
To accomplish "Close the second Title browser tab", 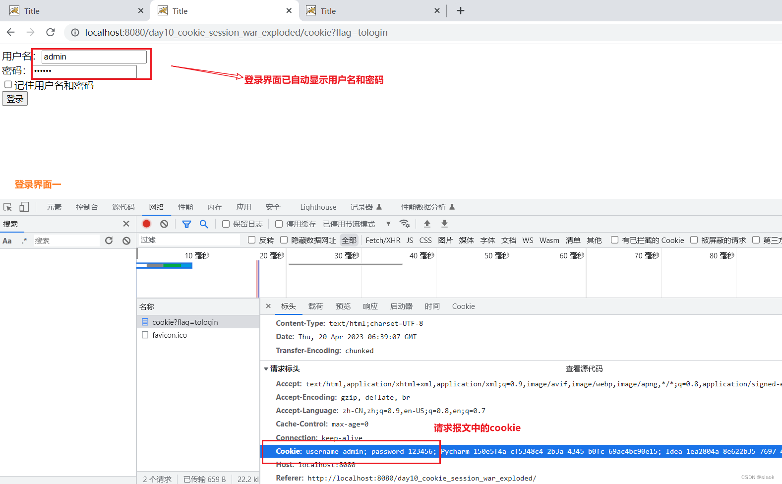I will 289,10.
